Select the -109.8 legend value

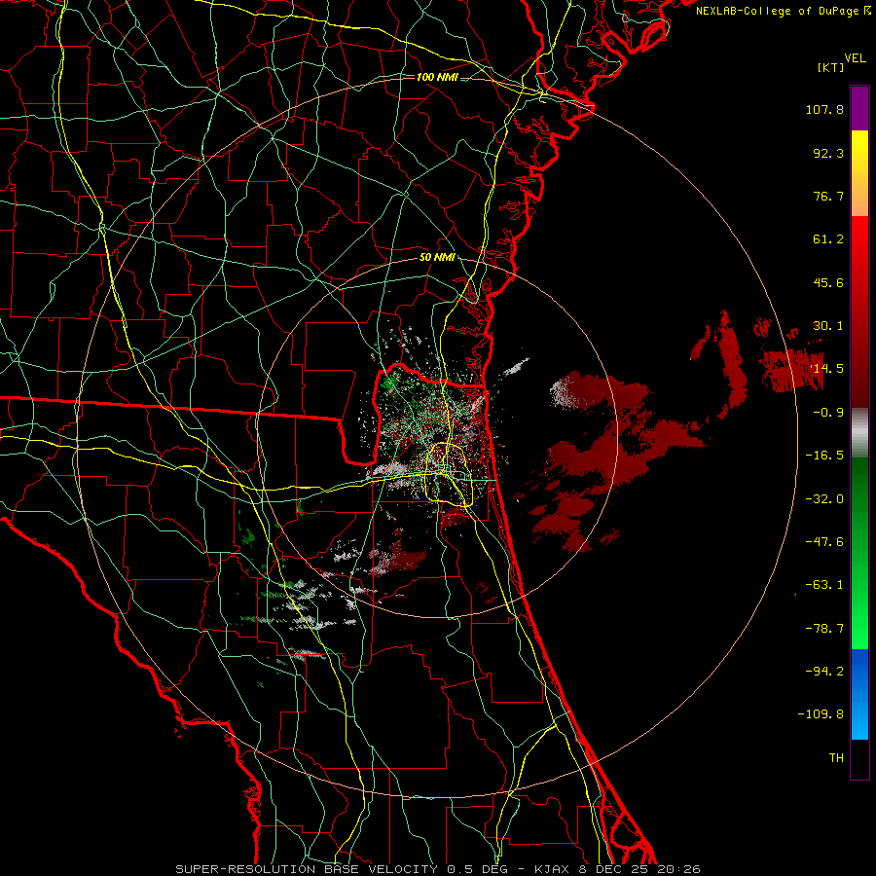(821, 714)
